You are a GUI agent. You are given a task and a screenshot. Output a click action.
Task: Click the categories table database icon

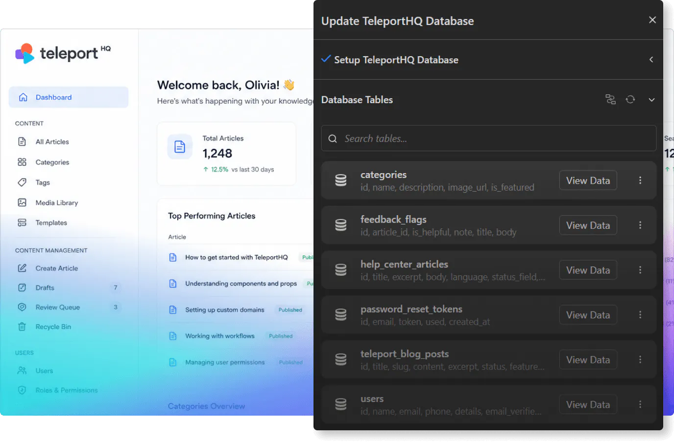(341, 180)
